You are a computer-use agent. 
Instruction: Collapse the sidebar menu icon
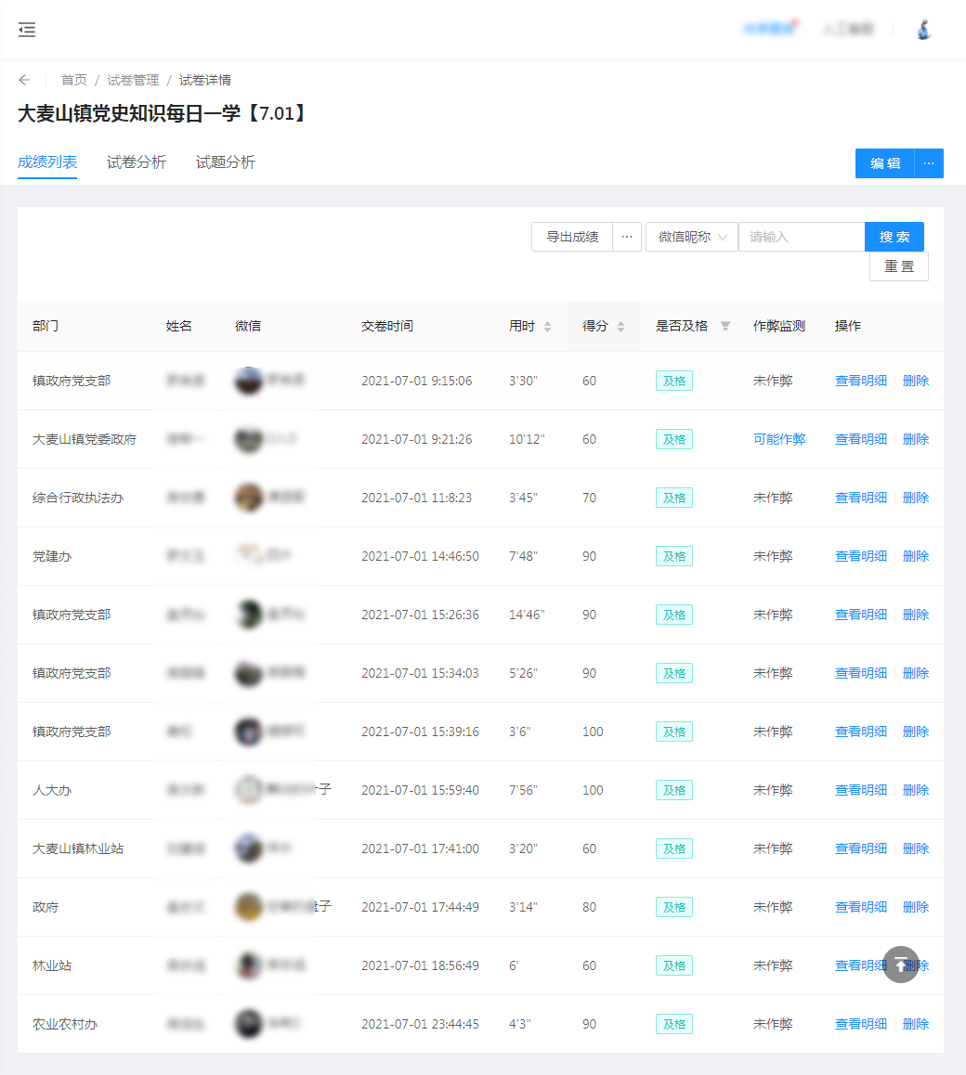point(27,30)
